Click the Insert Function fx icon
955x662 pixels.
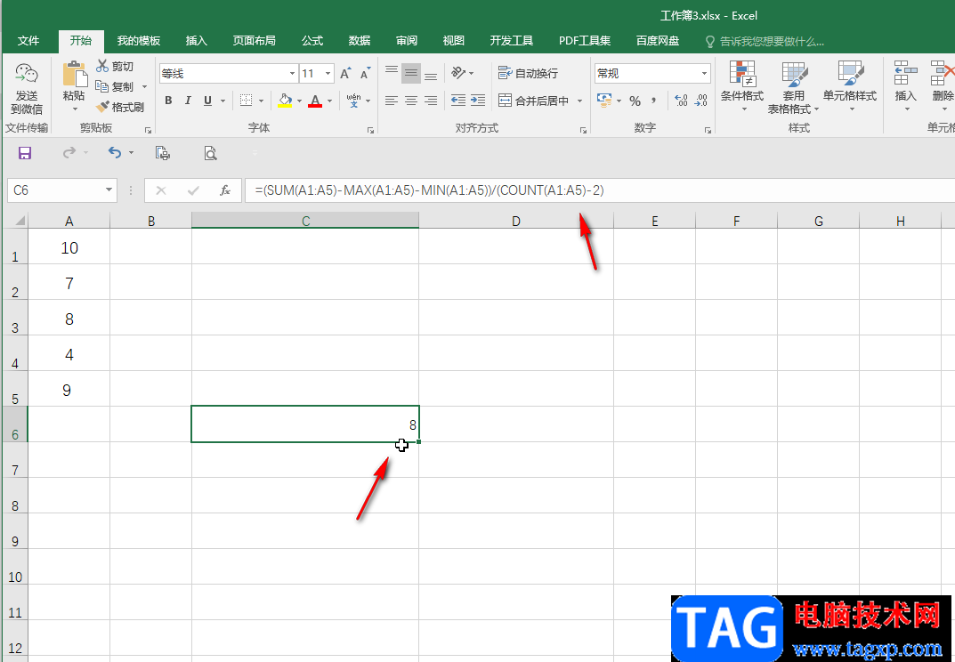pyautogui.click(x=225, y=190)
